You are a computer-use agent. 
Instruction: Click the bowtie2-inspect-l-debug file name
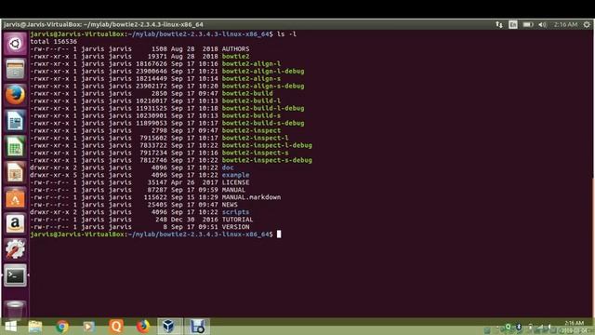tap(267, 145)
